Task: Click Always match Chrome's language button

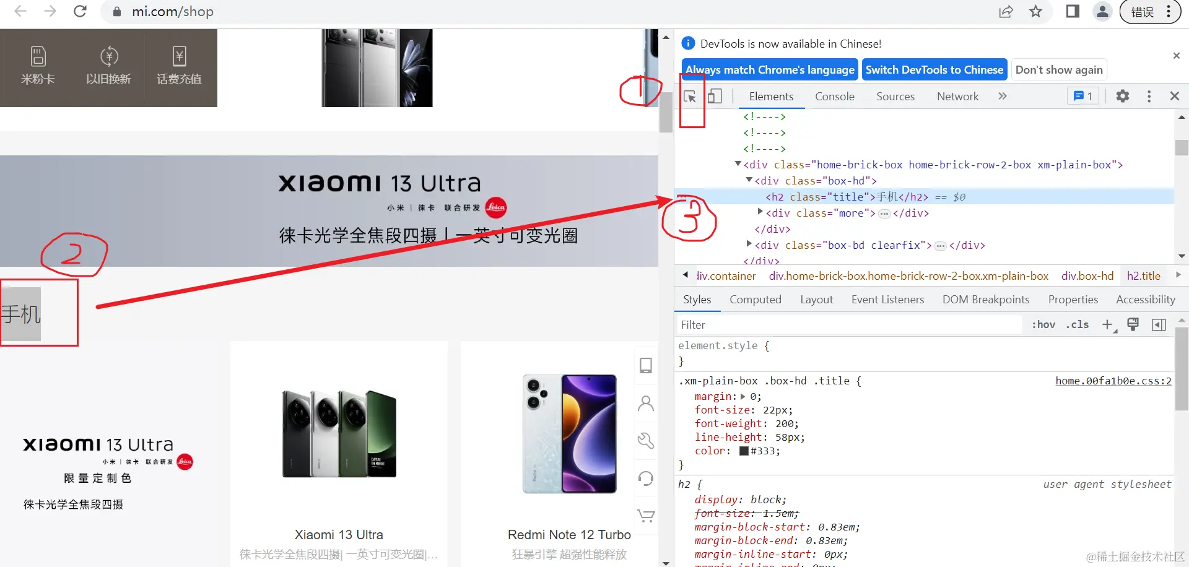Action: pyautogui.click(x=770, y=70)
